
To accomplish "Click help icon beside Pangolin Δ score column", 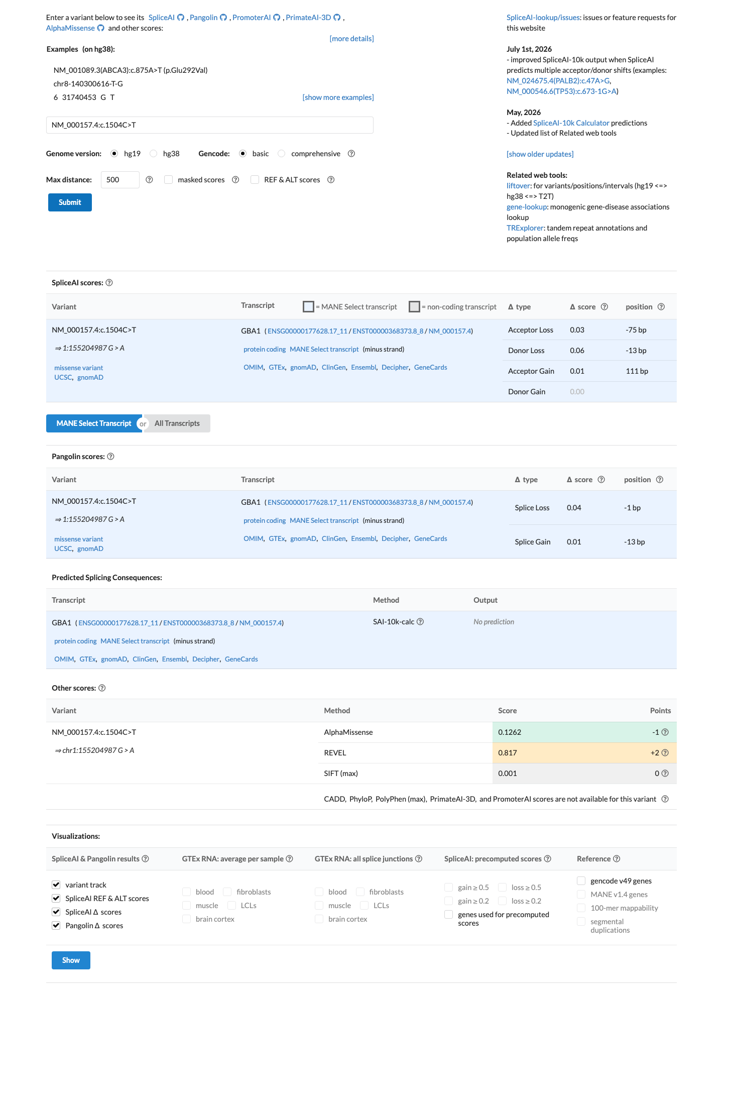I will (x=601, y=480).
